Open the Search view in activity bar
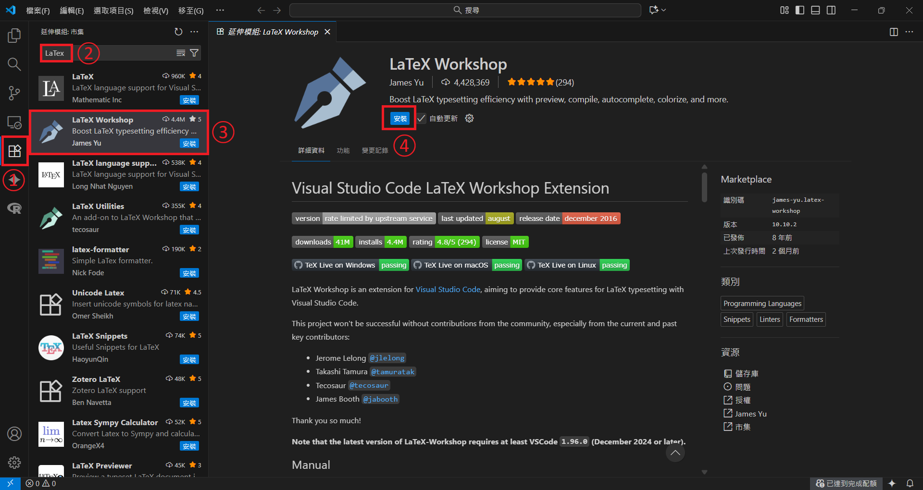Image resolution: width=923 pixels, height=490 pixels. pos(14,64)
